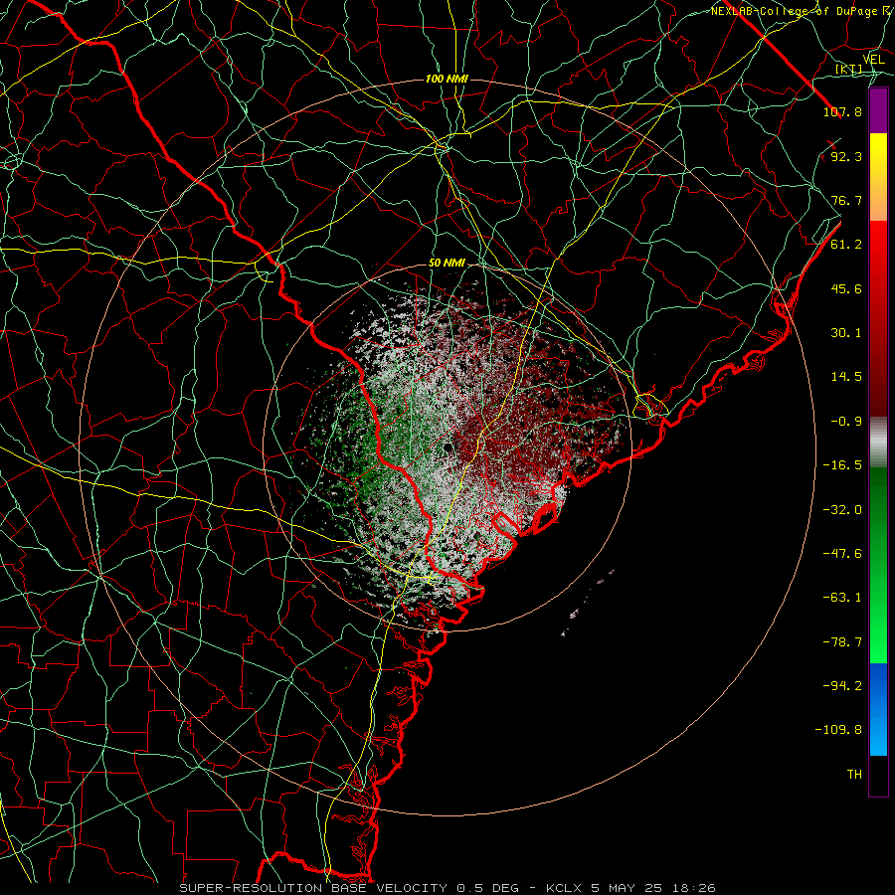Screen dimensions: 895x895
Task: Click the dark radar site dot at center
Action: (447, 447)
